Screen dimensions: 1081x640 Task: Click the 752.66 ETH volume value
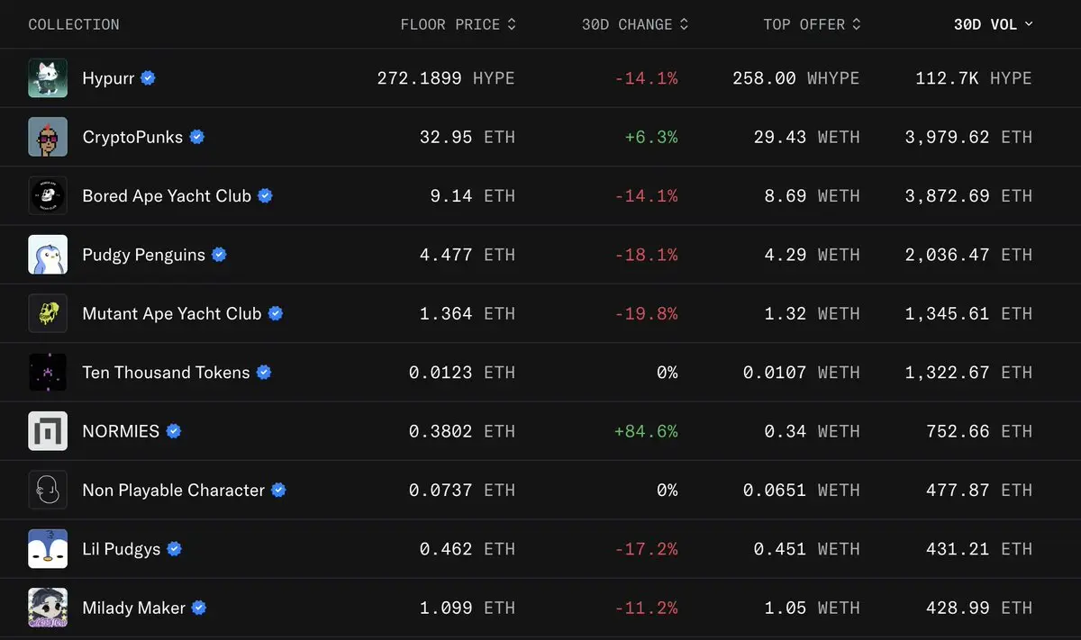point(979,431)
